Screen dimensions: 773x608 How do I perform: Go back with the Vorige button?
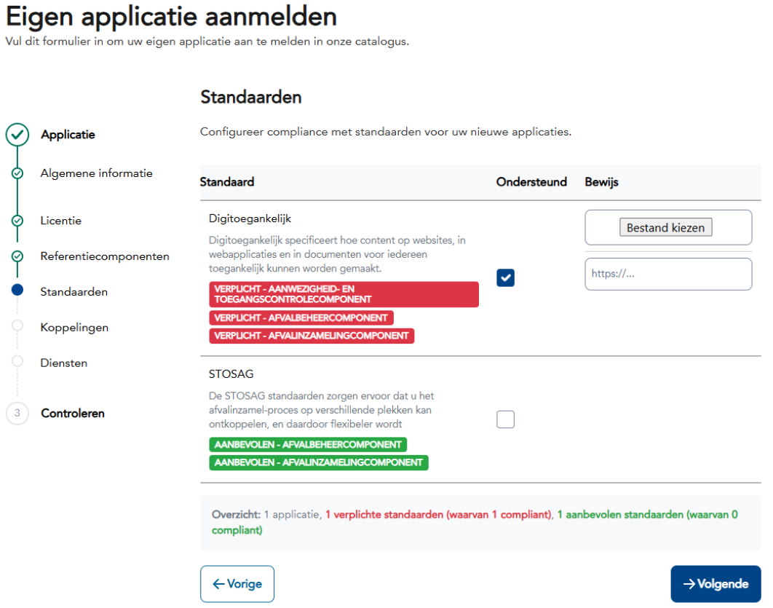(x=237, y=584)
